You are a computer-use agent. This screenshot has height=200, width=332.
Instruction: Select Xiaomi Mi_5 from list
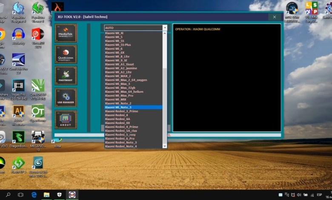point(133,37)
